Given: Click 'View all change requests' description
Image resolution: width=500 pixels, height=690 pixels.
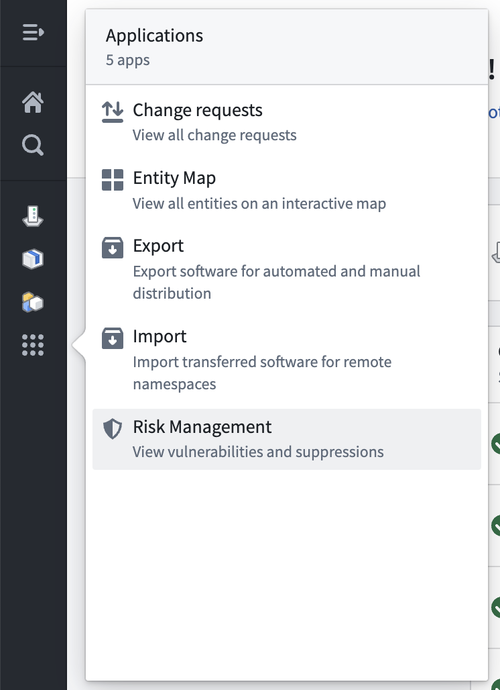Looking at the screenshot, I should pos(215,135).
